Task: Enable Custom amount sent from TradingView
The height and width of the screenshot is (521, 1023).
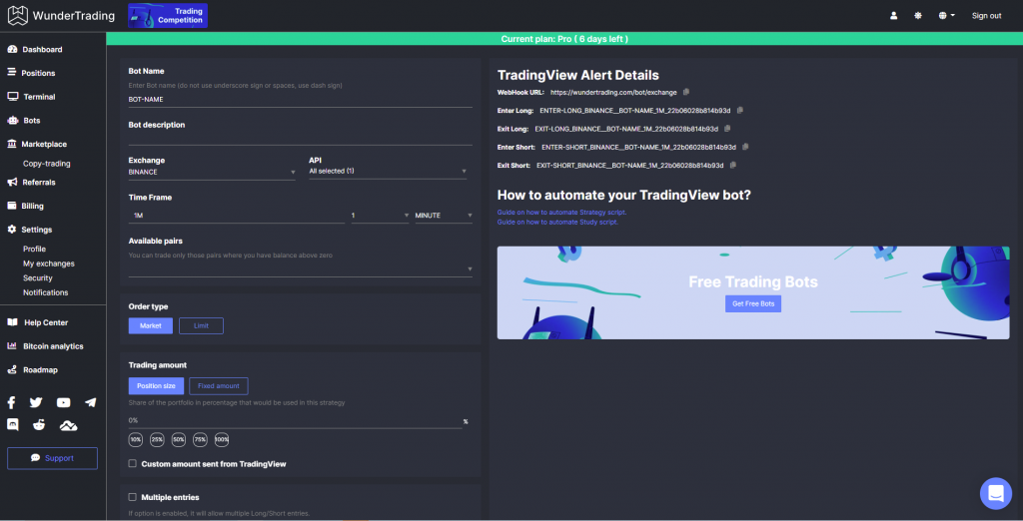Action: 133,464
